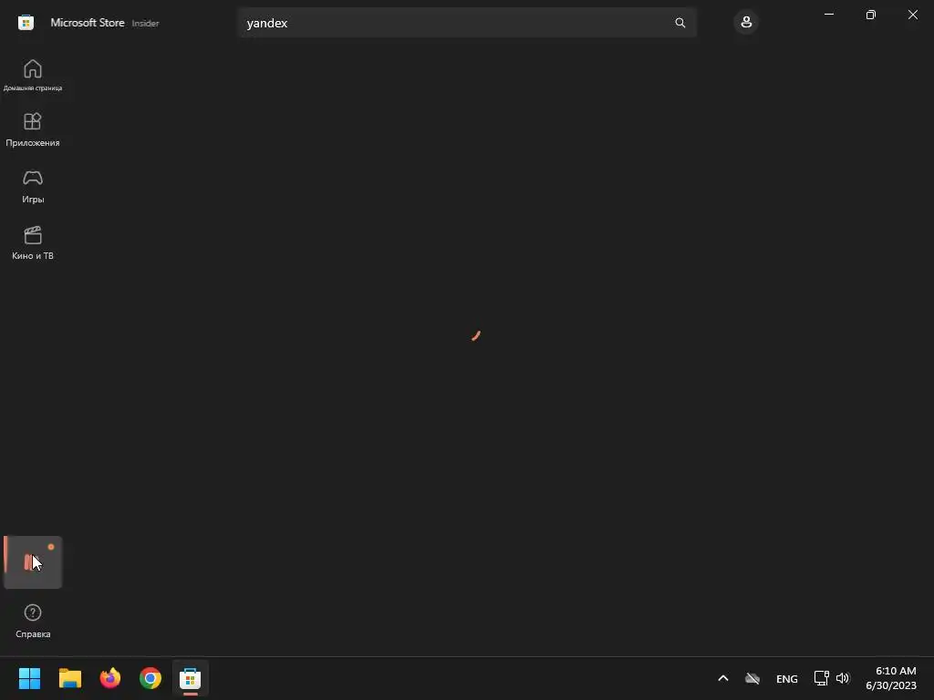Open the network status tray icon
The width and height of the screenshot is (934, 700).
[x=822, y=678]
